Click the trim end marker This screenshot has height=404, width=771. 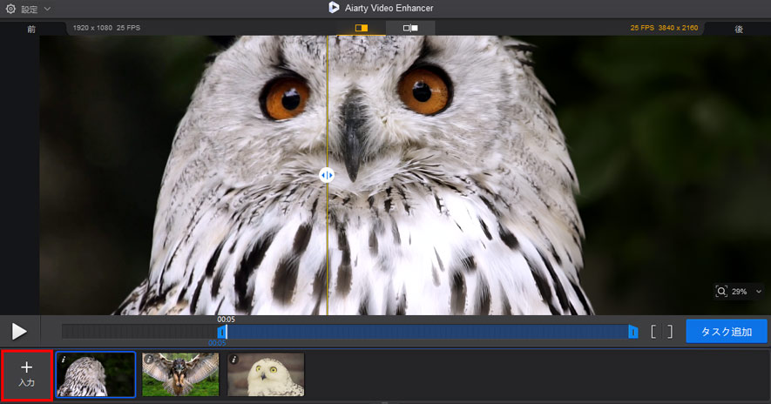(x=633, y=333)
